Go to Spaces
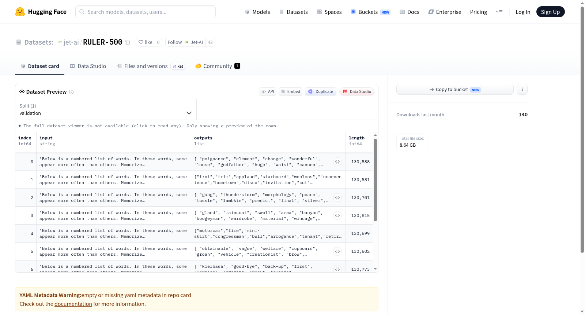585x315 pixels. (329, 12)
